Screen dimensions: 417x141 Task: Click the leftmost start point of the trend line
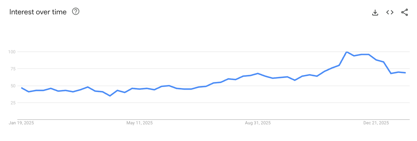(21, 88)
